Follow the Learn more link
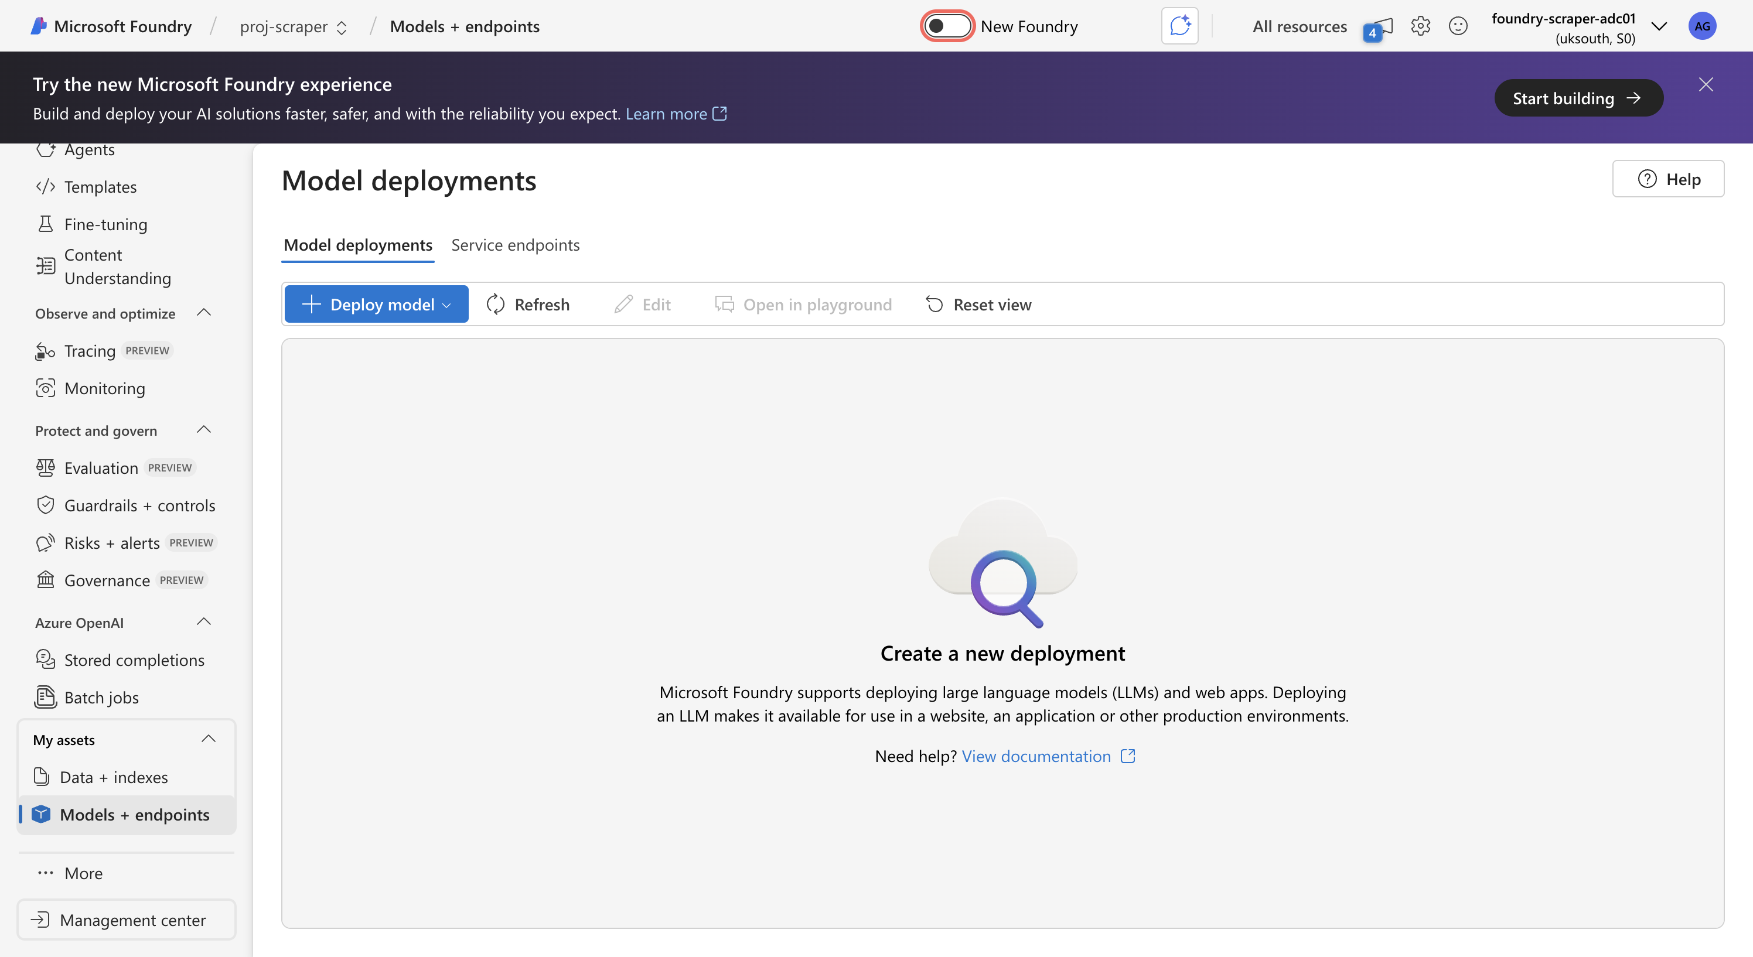The height and width of the screenshot is (957, 1753). (x=676, y=114)
